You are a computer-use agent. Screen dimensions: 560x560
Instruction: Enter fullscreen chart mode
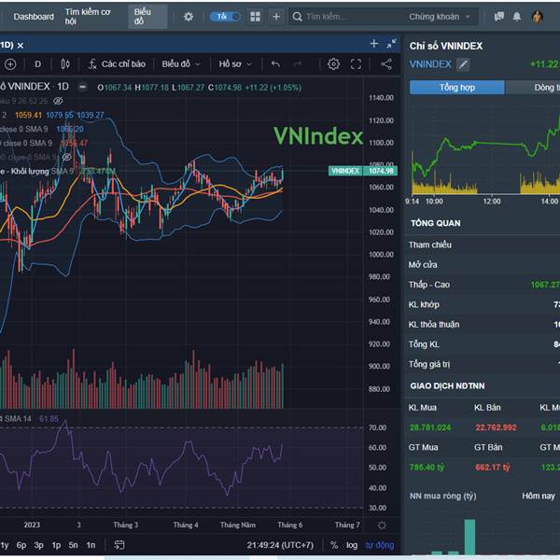coord(356,64)
